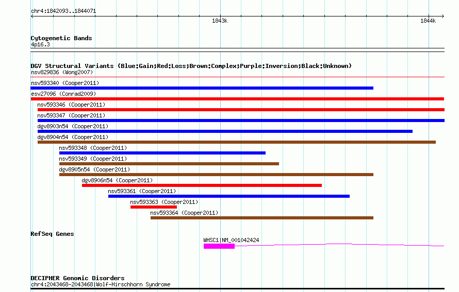Click the DGV Structural Variants track title

[191, 66]
